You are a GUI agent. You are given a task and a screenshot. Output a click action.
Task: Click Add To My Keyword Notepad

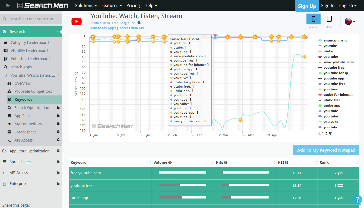[x=326, y=150]
